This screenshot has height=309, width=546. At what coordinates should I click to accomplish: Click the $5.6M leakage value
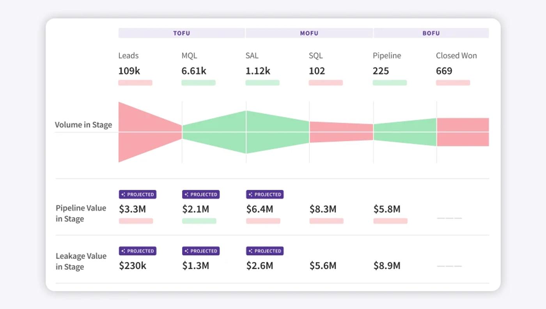(323, 266)
